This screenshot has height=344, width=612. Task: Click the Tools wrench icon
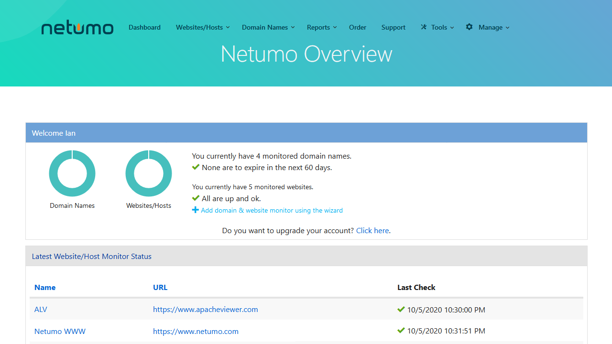coord(424,27)
